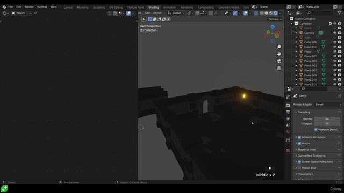The width and height of the screenshot is (344, 193).
Task: Uncheck the Collection exclude checkbox
Action: (330, 24)
